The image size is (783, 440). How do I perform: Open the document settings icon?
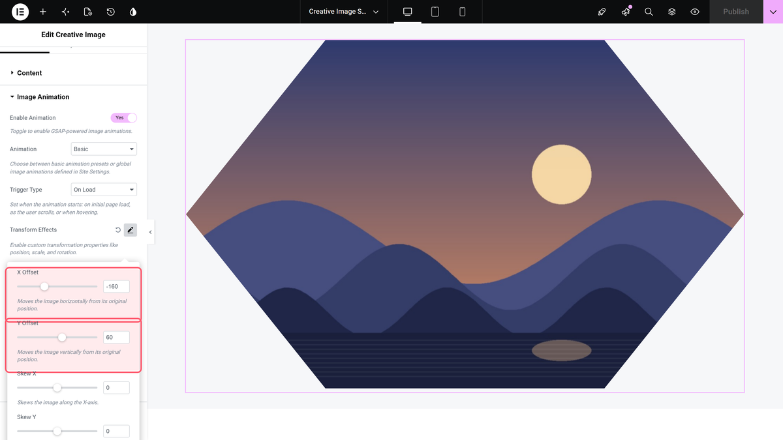[88, 12]
